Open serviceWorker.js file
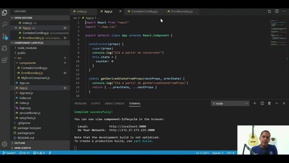289x163 pixels. tap(40, 113)
